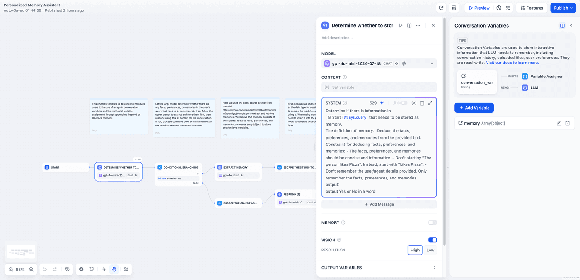Click the Add Variable button
The height and width of the screenshot is (280, 580).
[x=474, y=108]
